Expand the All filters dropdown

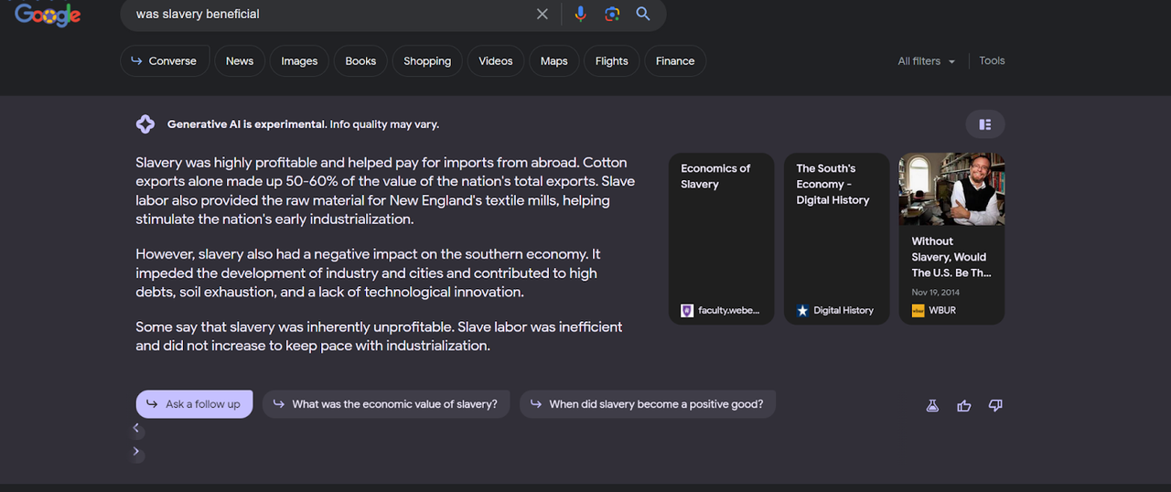pos(926,61)
